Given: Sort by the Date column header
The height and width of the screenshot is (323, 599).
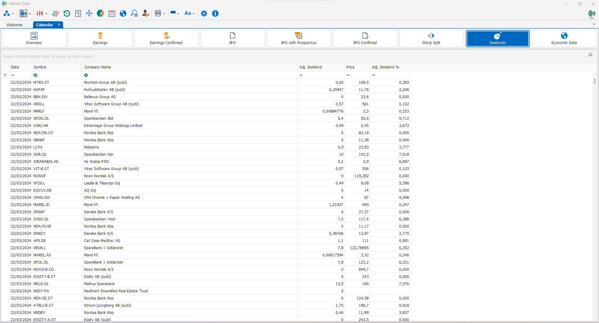Looking at the screenshot, I should pyautogui.click(x=21, y=67).
